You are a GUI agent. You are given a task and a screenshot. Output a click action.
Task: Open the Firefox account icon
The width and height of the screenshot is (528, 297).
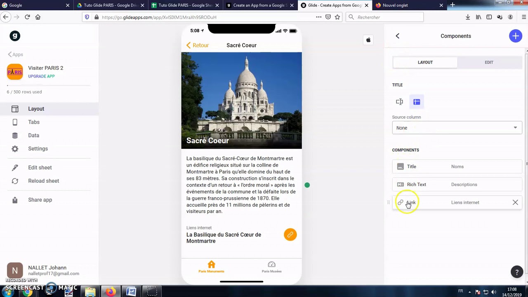(x=511, y=17)
